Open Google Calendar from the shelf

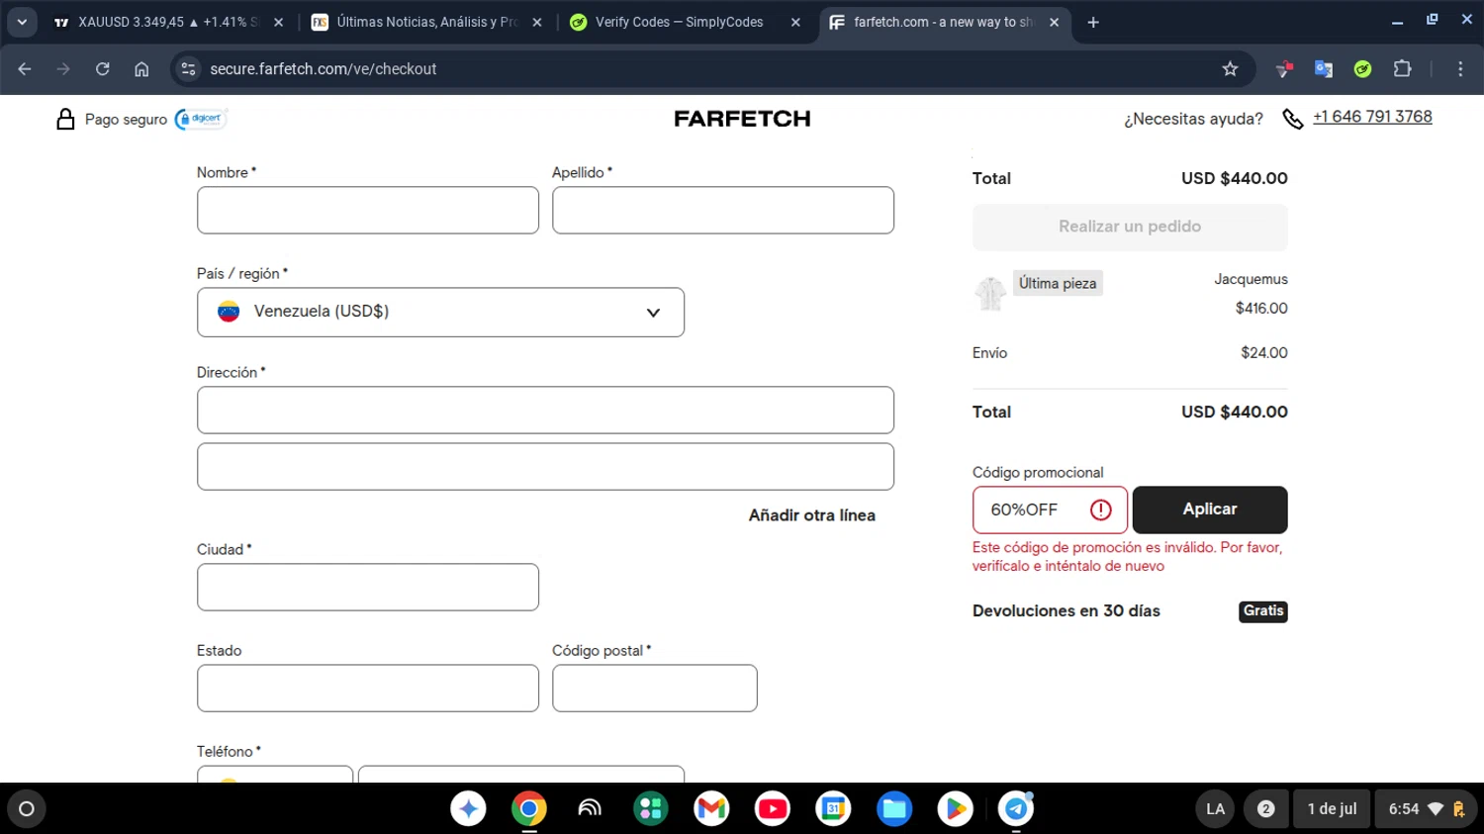coord(833,809)
